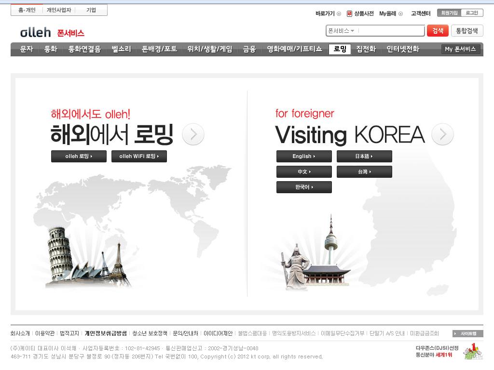Click the Seoul tower and statue image

pyautogui.click(x=316, y=251)
